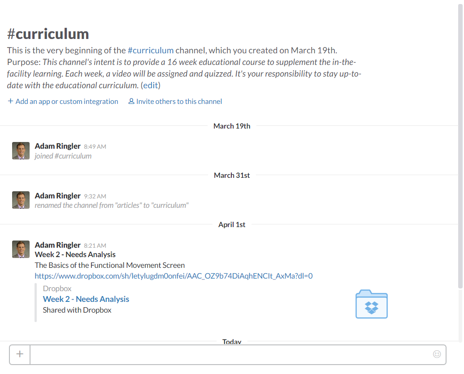Screen dimensions: 464x374
Task: Click the emoji smiley icon in the message box
Action: [437, 354]
